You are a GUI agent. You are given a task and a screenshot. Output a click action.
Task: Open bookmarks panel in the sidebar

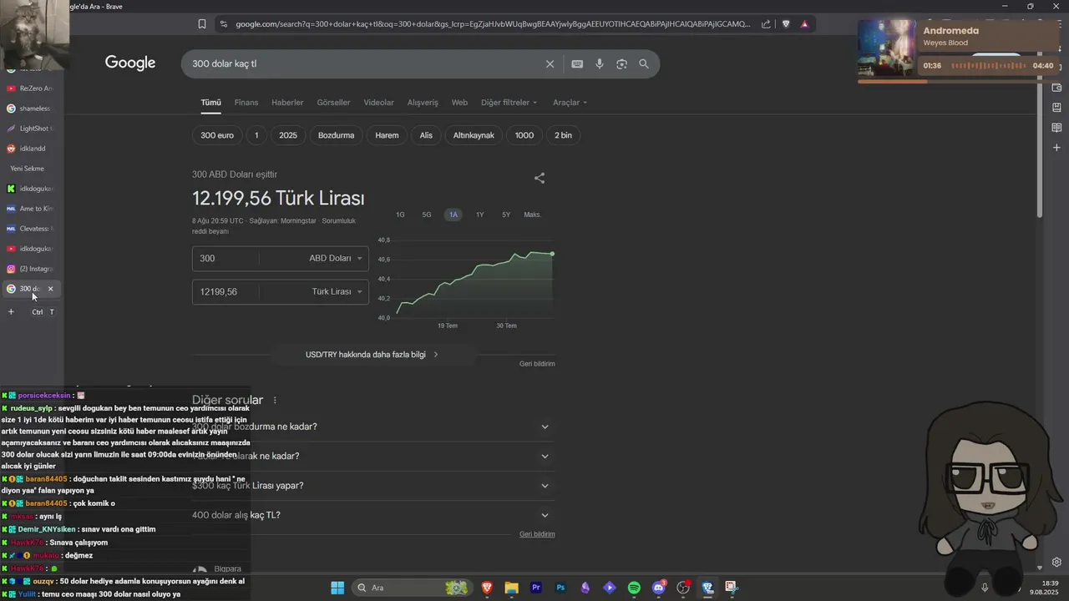(x=1056, y=108)
